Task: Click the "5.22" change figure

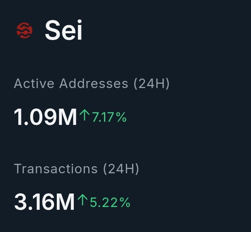Action: tap(104, 203)
